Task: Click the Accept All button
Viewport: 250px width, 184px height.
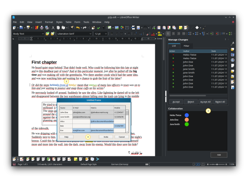Action: pyautogui.click(x=205, y=102)
